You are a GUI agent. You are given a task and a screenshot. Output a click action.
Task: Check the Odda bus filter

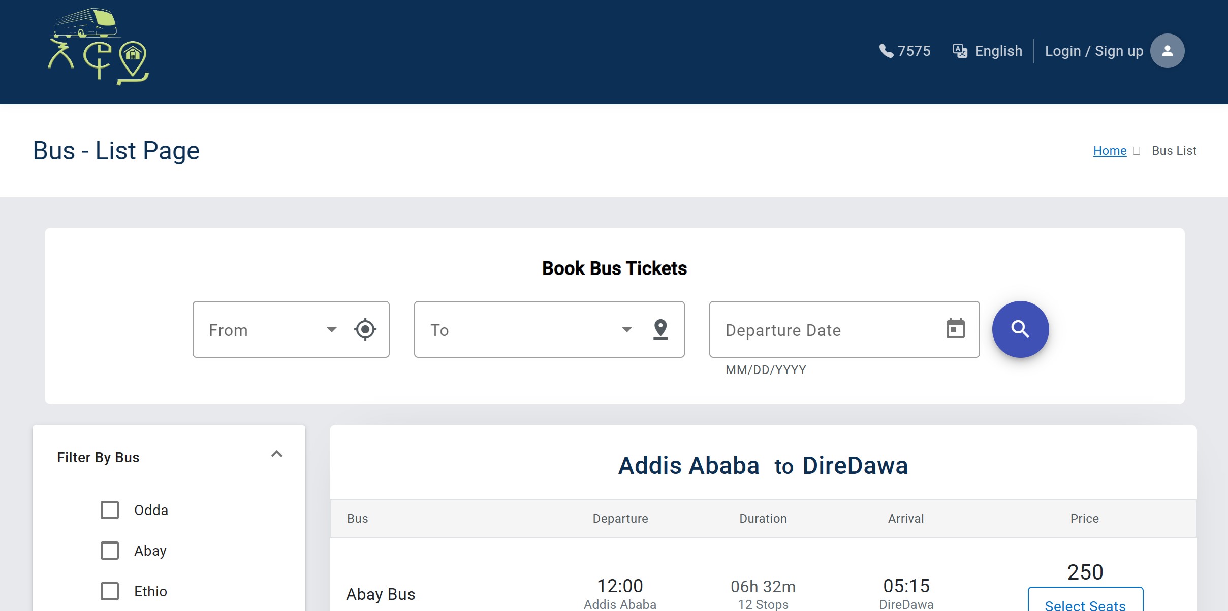tap(110, 510)
